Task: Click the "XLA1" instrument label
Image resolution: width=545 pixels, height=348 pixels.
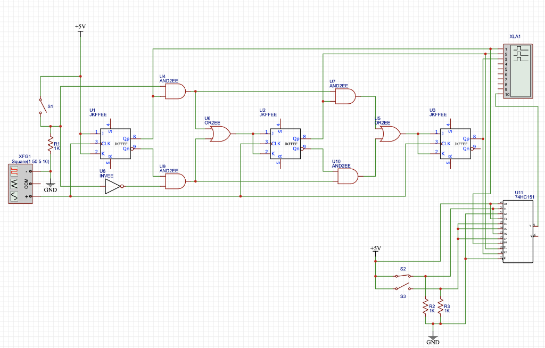Action: tap(515, 37)
